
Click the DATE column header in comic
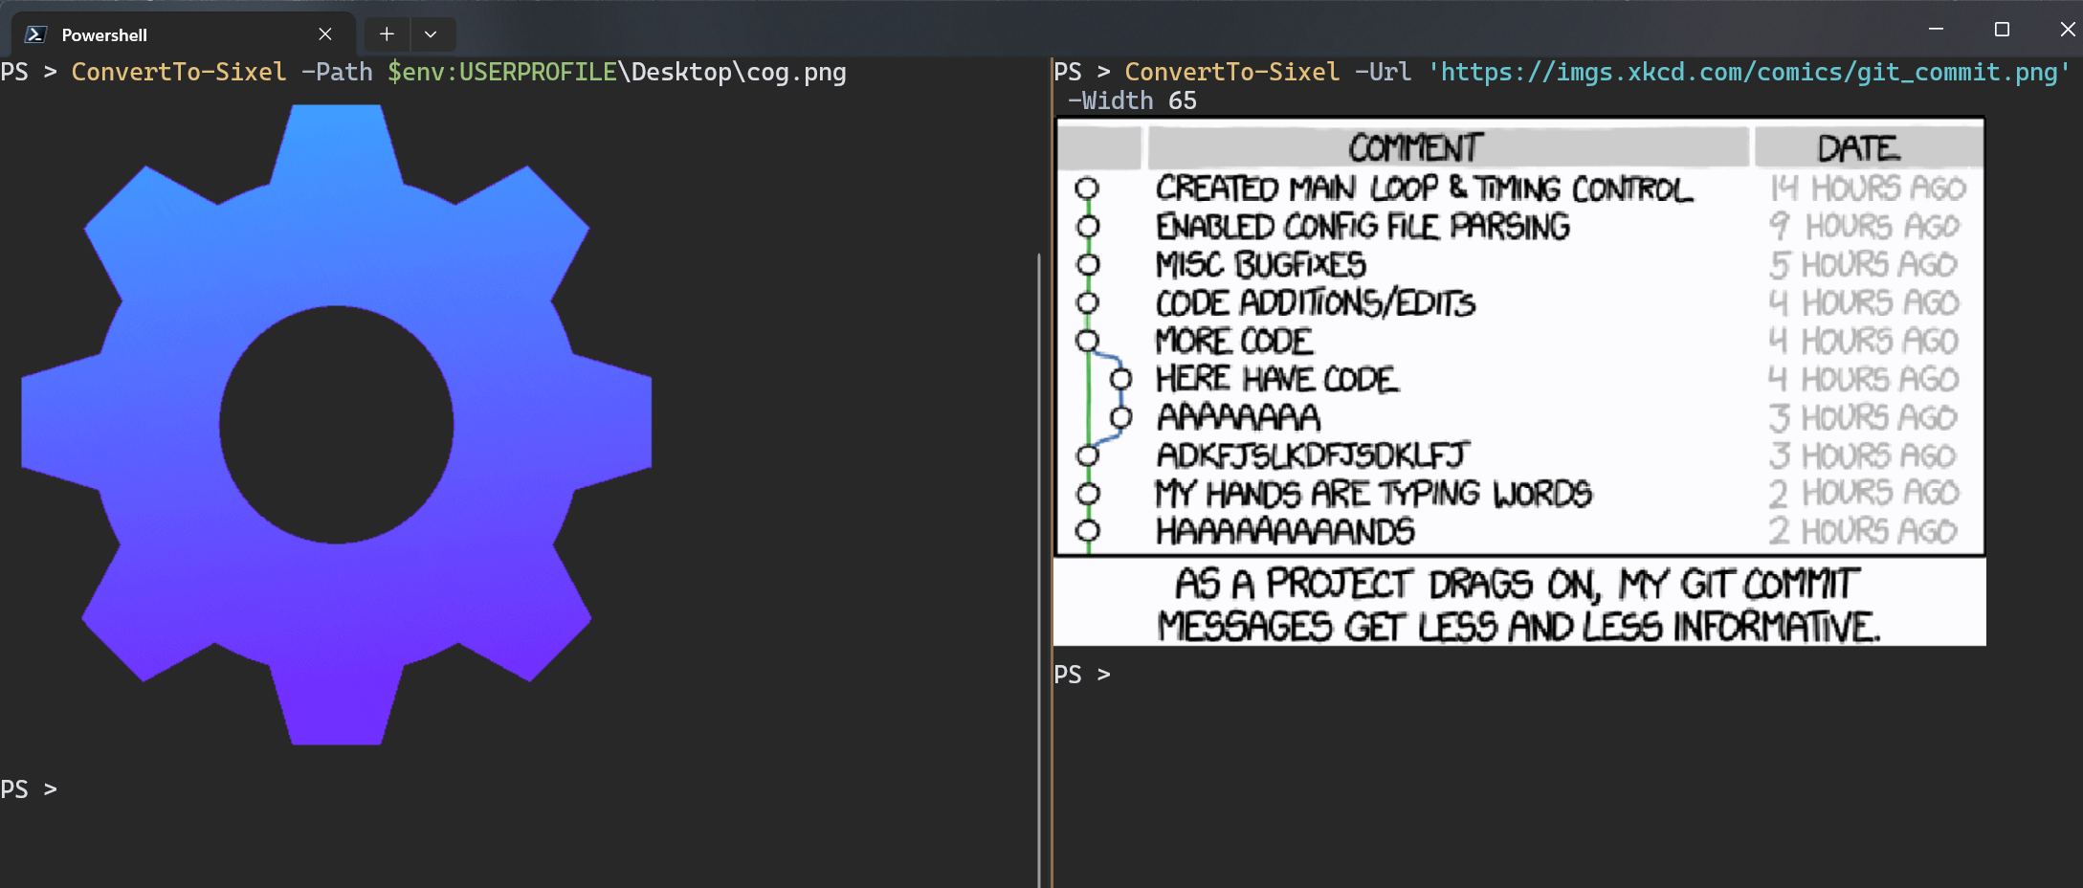tap(1858, 147)
